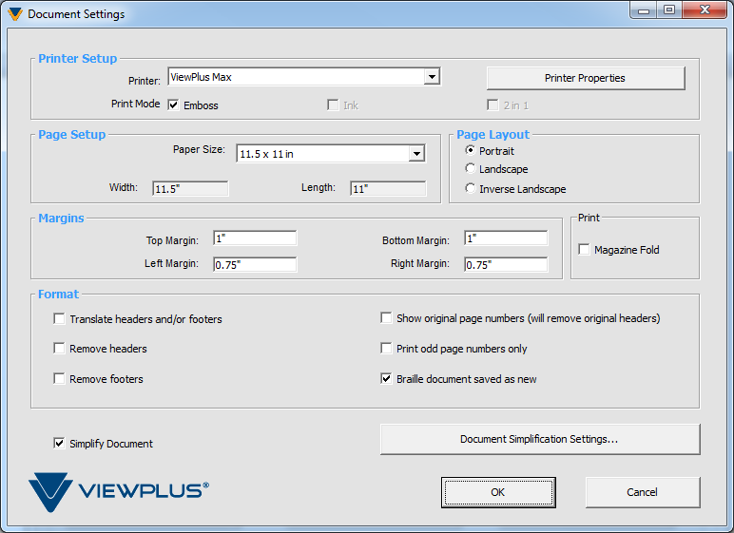Click the Document Settings title bar icon

pos(15,14)
